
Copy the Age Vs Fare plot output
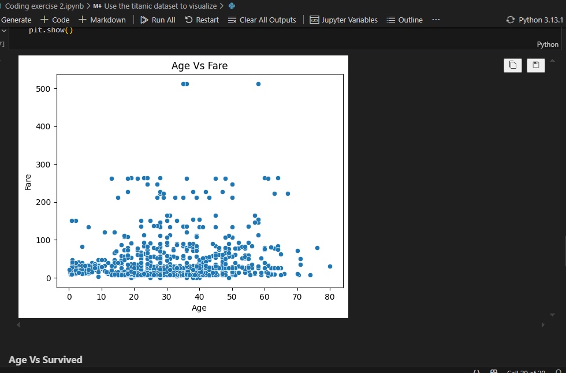(x=513, y=65)
